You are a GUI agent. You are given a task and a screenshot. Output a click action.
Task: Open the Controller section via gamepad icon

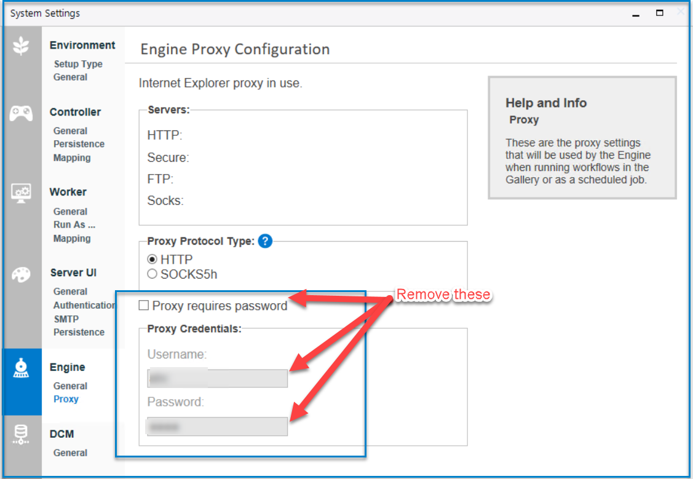coord(22,113)
